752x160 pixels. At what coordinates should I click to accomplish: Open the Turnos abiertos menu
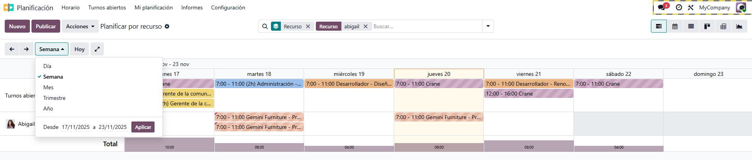[107, 7]
